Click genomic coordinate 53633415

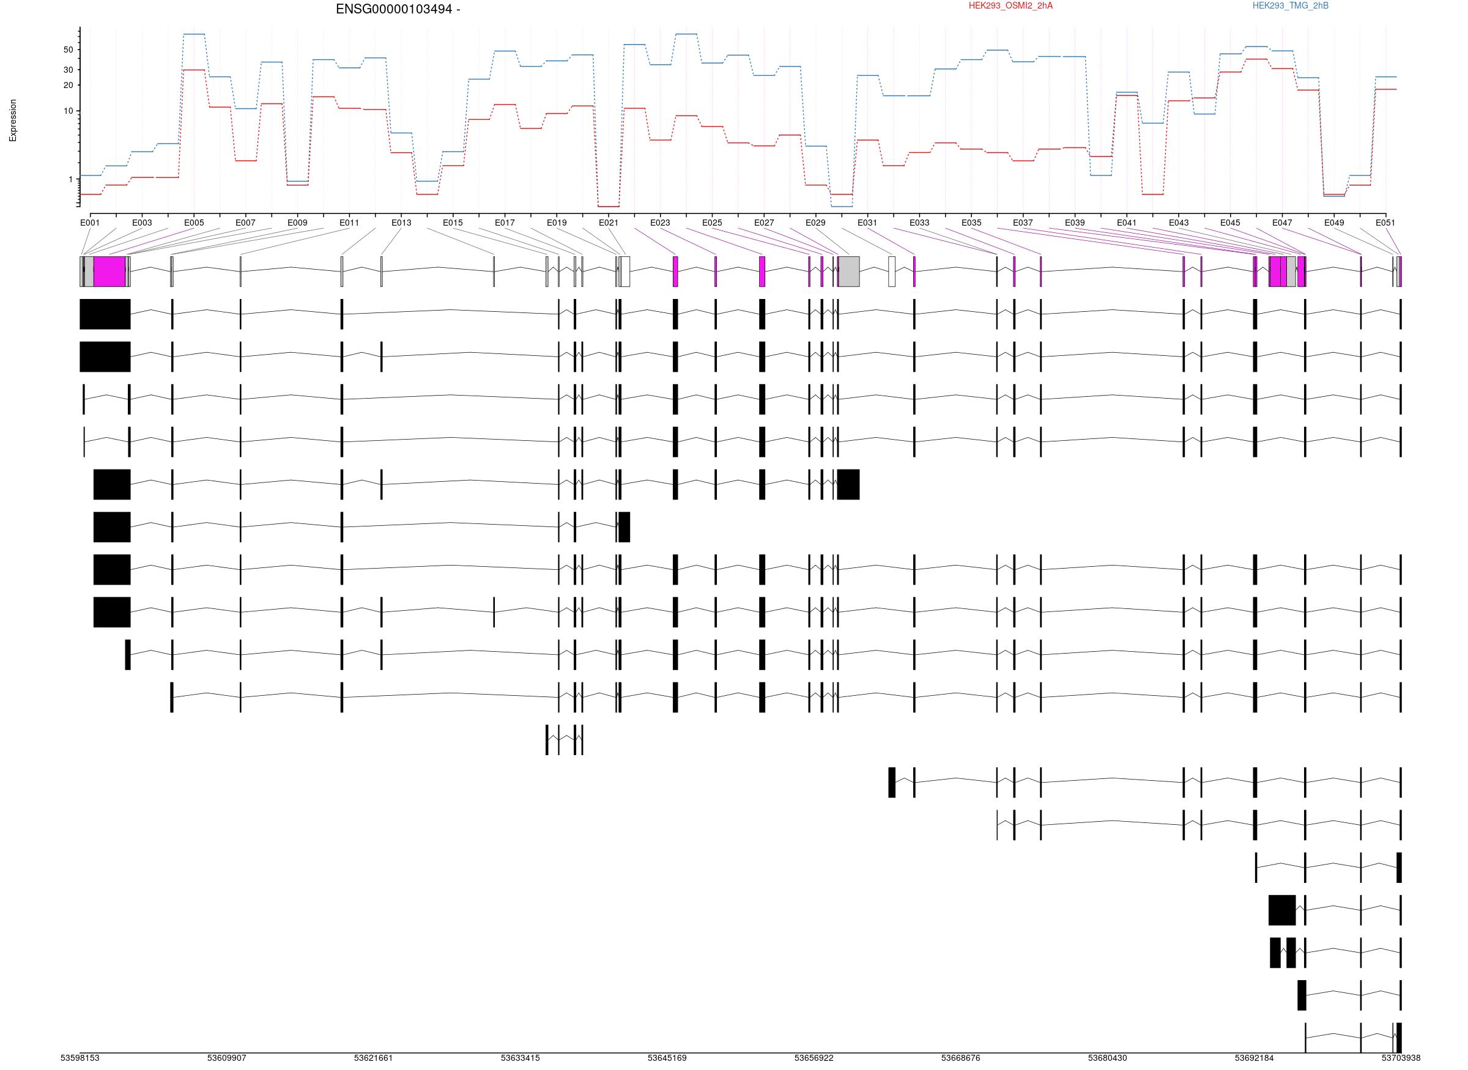(520, 1058)
